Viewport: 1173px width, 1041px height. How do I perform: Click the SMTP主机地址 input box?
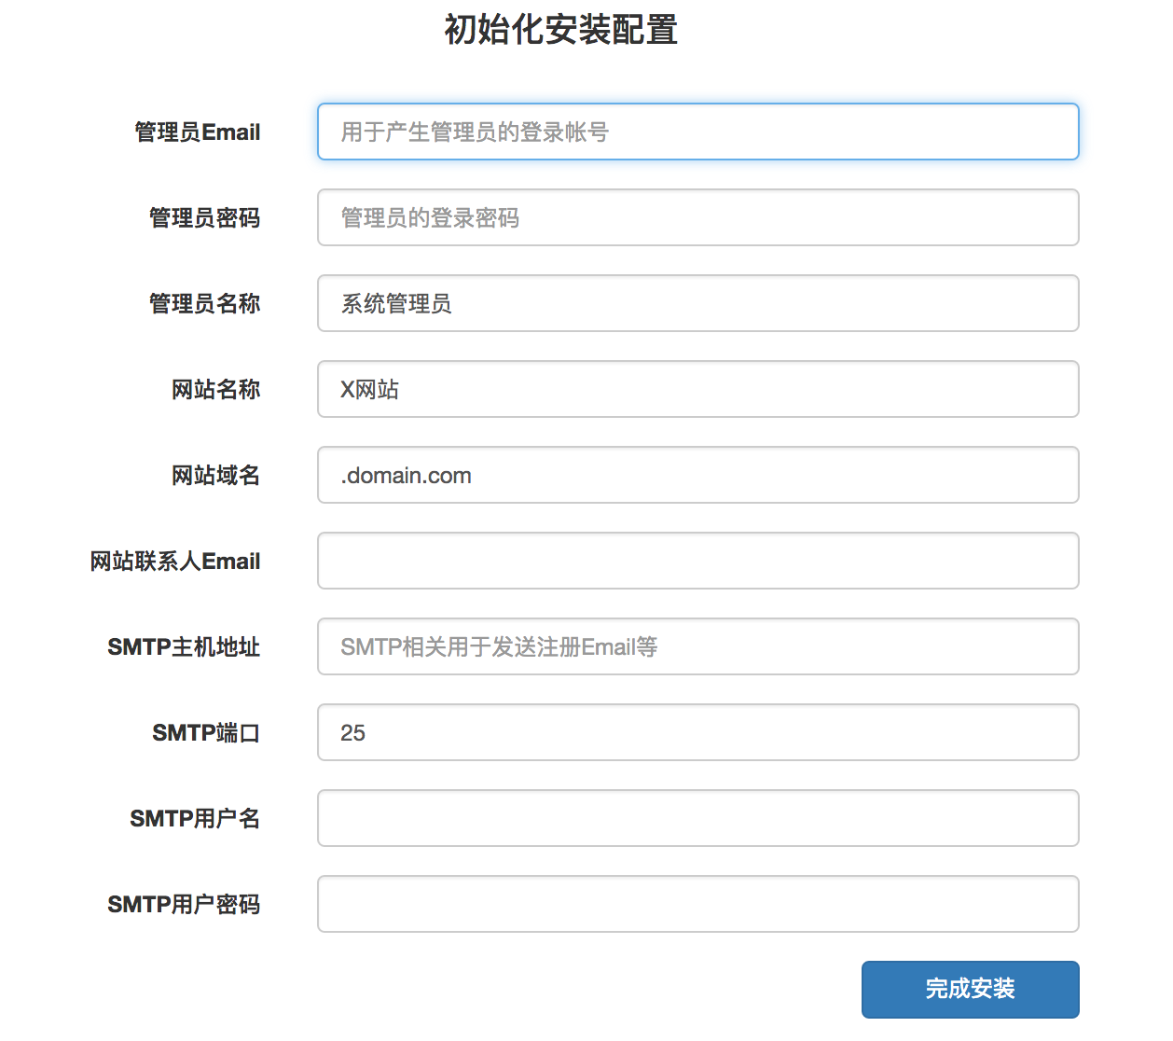click(697, 646)
